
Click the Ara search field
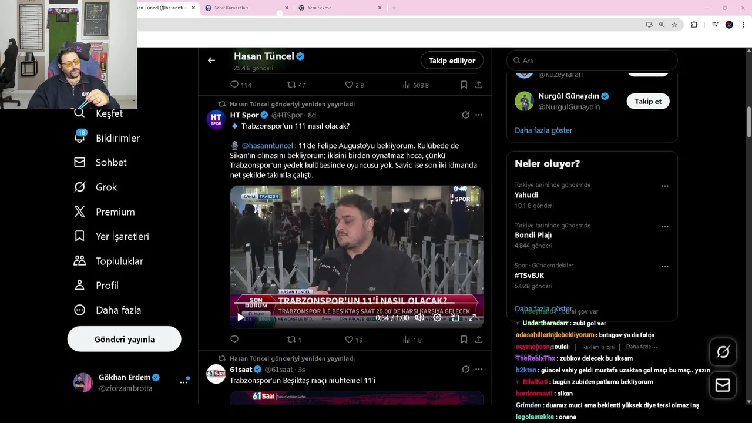[592, 61]
